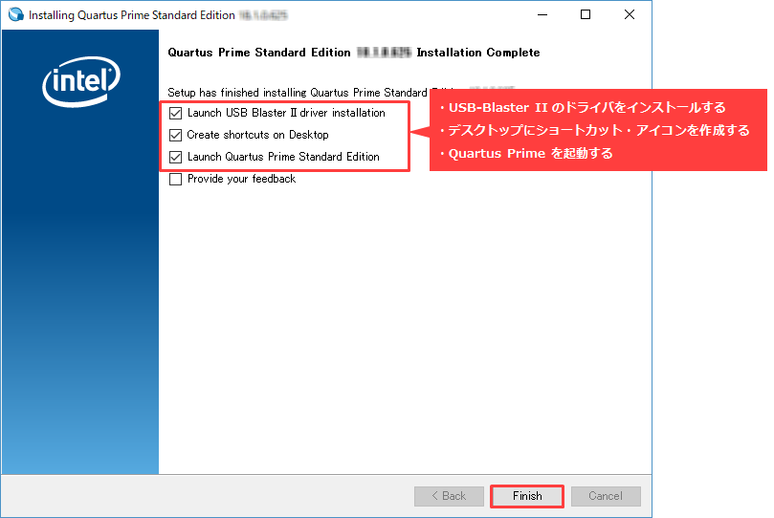Toggle Create shortcuts on Desktop checkbox
Viewport: 774px width, 518px height.
pyautogui.click(x=175, y=135)
